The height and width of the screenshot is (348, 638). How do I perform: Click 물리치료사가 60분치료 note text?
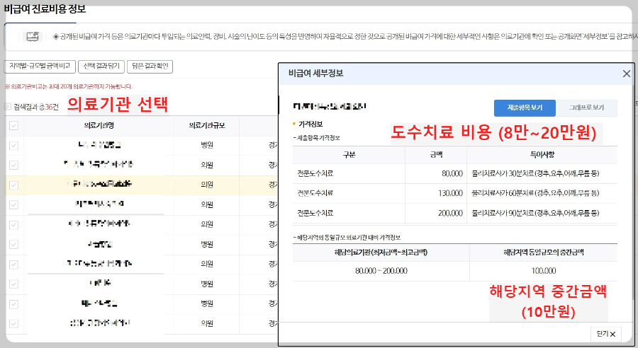tap(535, 193)
